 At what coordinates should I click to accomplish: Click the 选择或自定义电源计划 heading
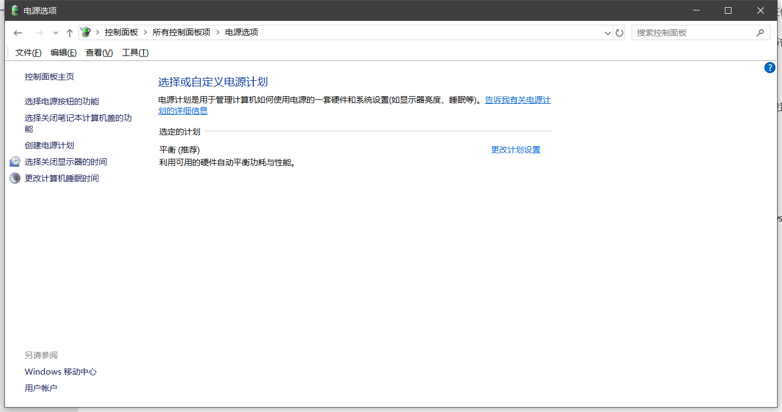[x=213, y=82]
